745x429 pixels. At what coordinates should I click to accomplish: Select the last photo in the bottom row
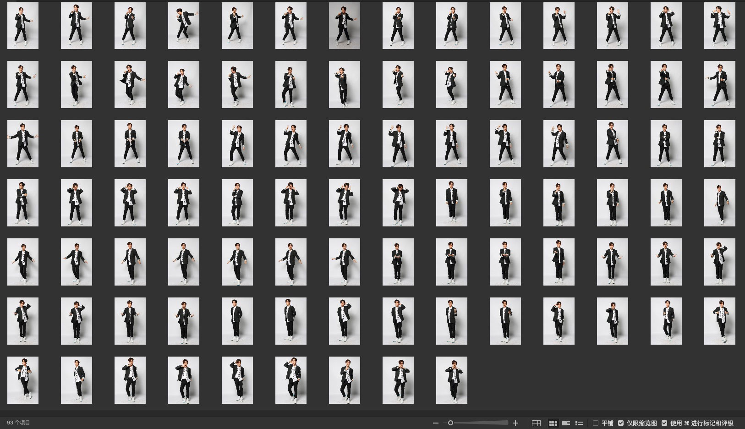(452, 380)
